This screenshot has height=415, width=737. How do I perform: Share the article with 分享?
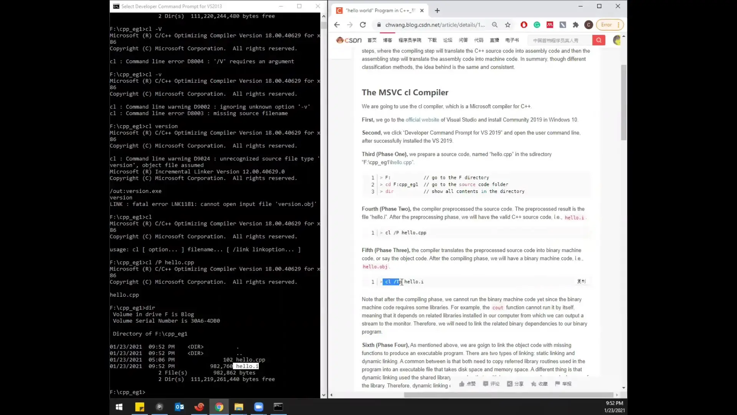(515, 384)
